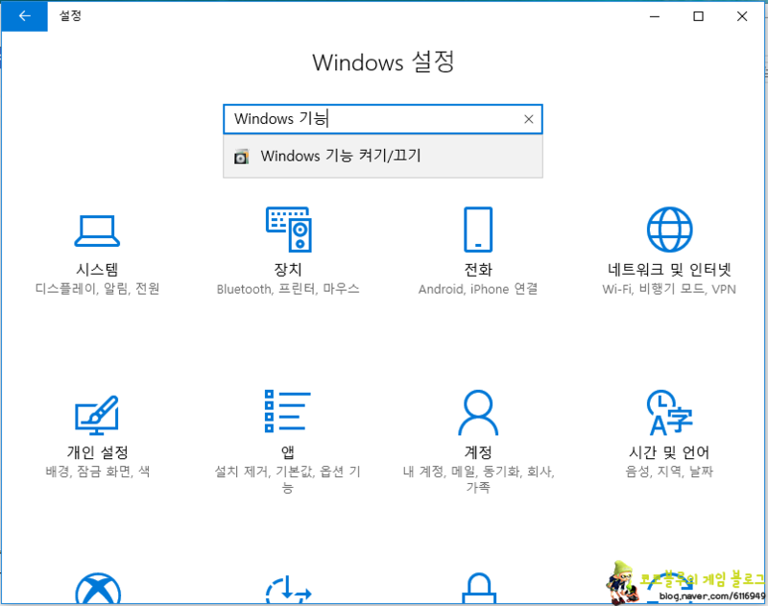
Task: Select the Windows 기능 켜기/끄기 search suggestion
Action: (x=383, y=157)
